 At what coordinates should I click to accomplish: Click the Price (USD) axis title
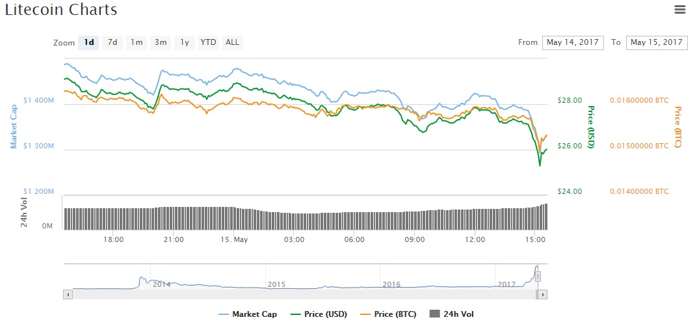(590, 127)
